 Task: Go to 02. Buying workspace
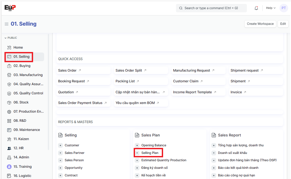tap(22, 66)
